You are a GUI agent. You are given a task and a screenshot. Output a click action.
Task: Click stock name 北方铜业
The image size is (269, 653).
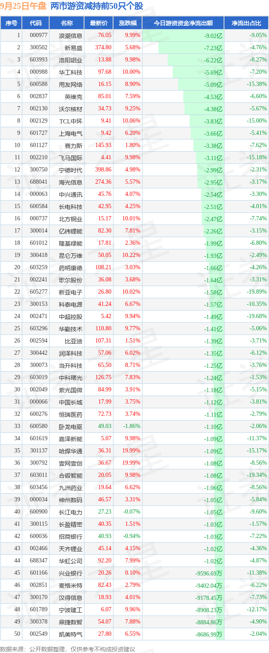pyautogui.click(x=71, y=219)
